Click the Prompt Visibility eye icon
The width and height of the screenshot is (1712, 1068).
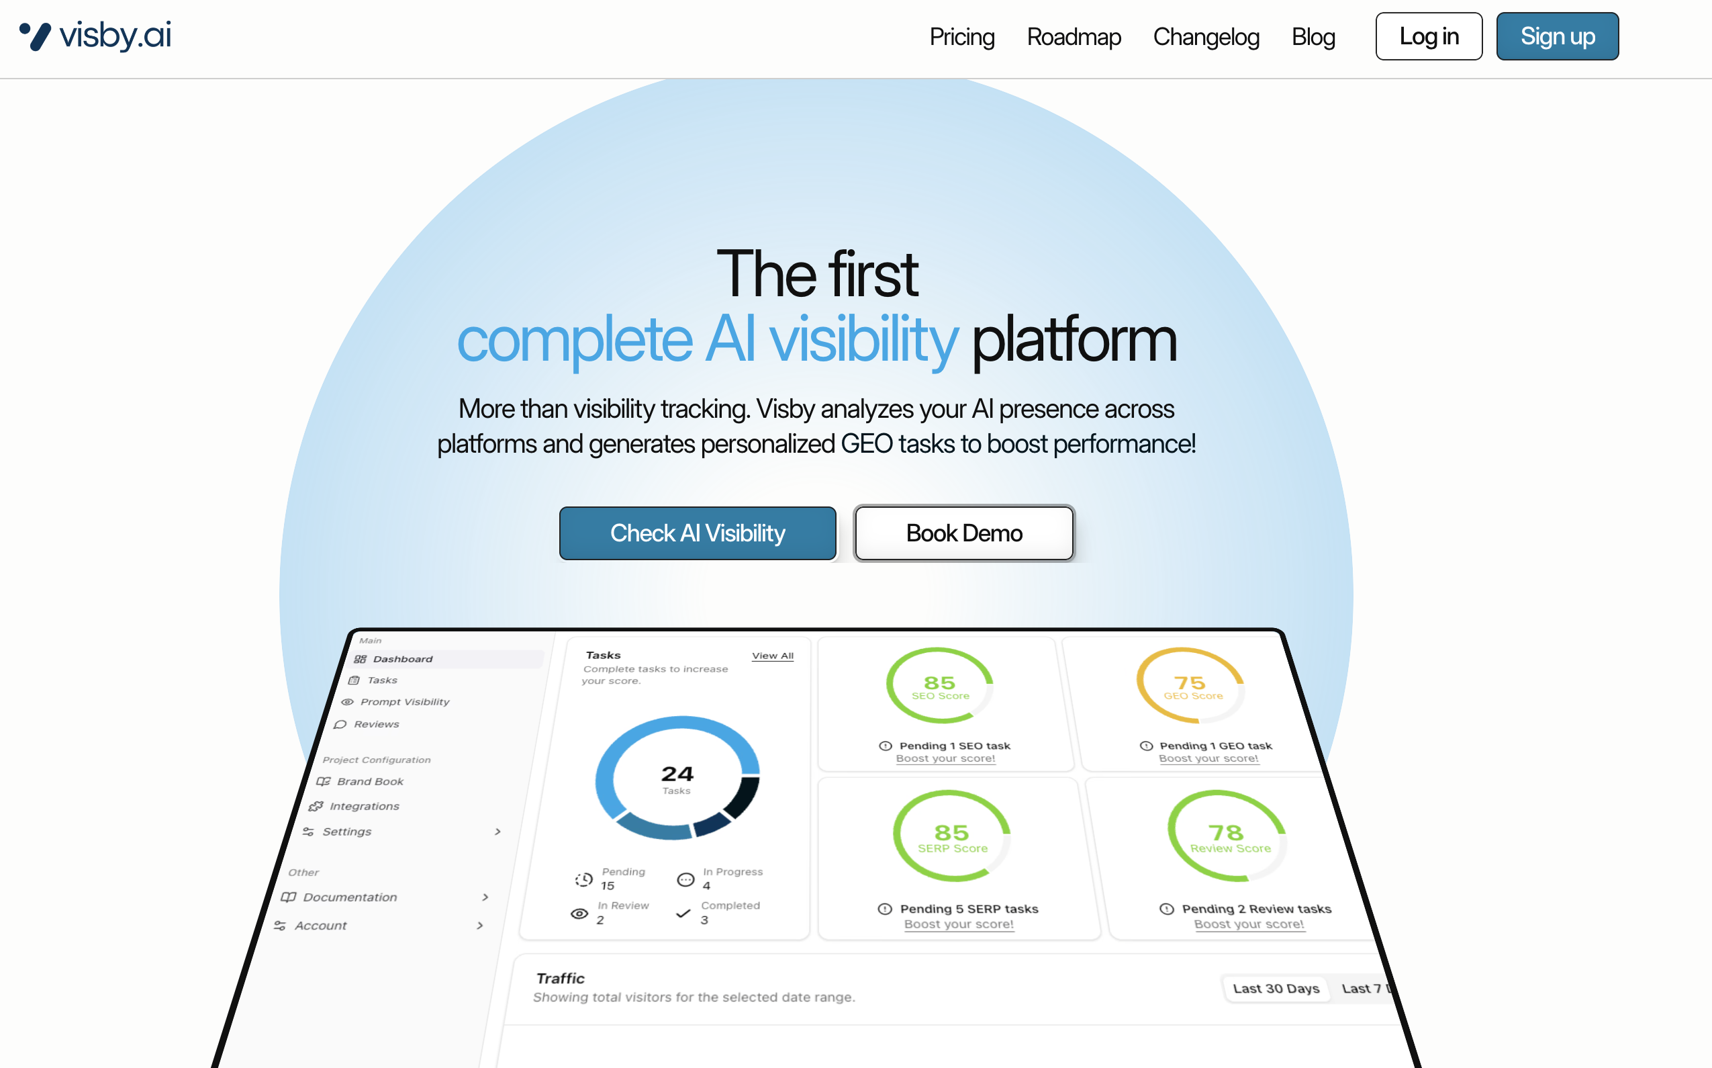347,702
